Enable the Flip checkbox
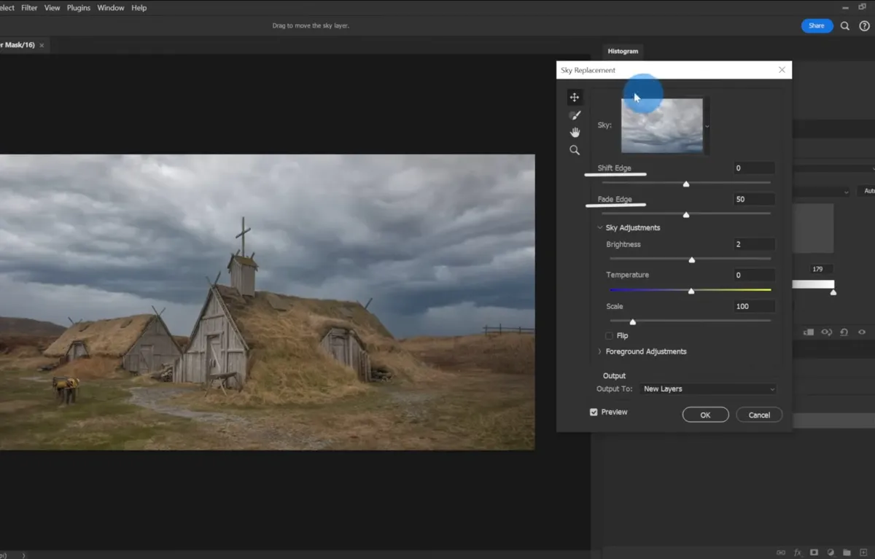Image resolution: width=875 pixels, height=559 pixels. coord(610,335)
